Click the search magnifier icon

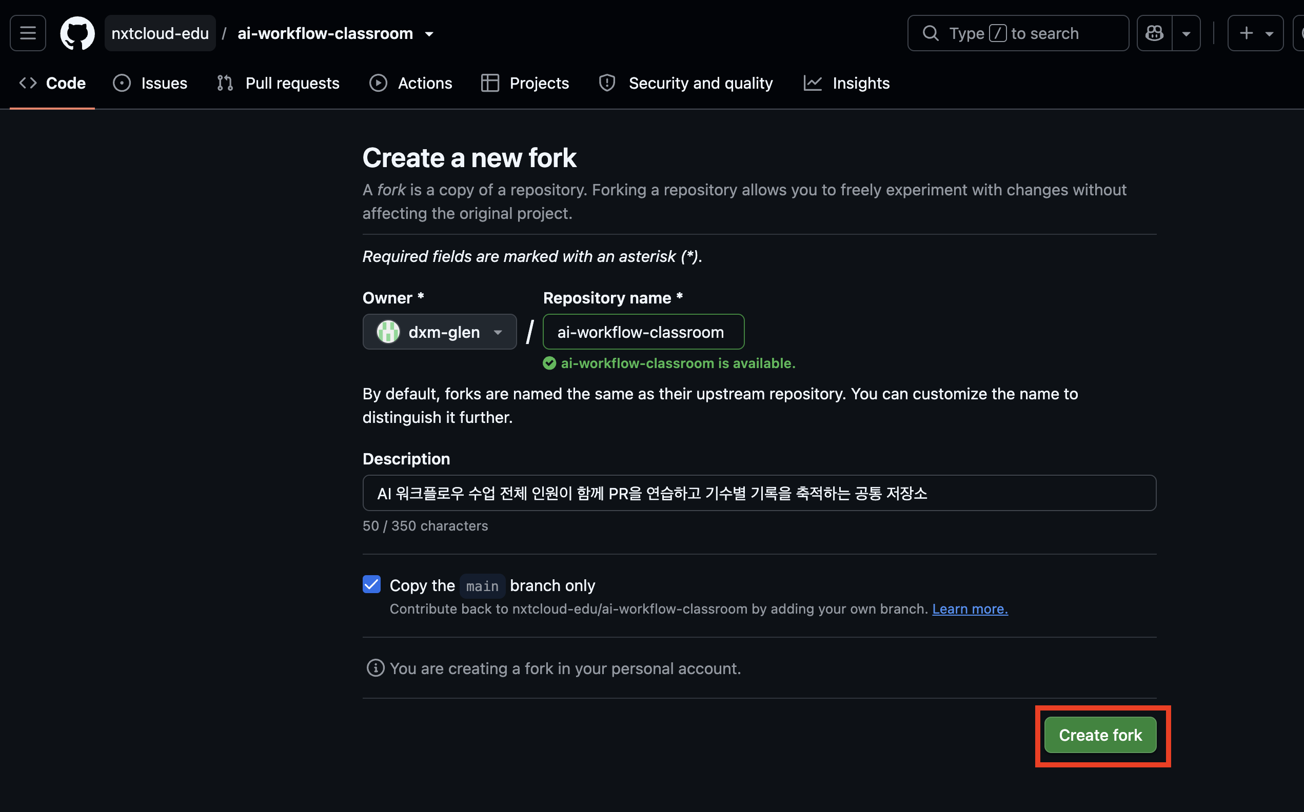[x=931, y=33]
